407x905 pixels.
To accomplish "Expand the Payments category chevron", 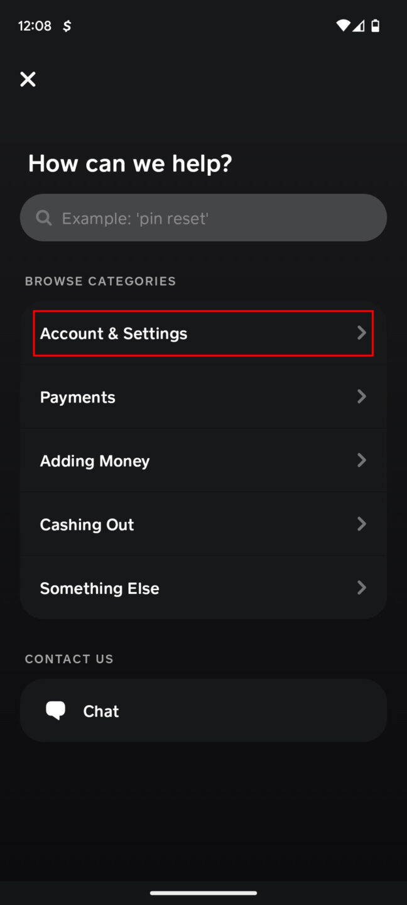I will tap(362, 397).
